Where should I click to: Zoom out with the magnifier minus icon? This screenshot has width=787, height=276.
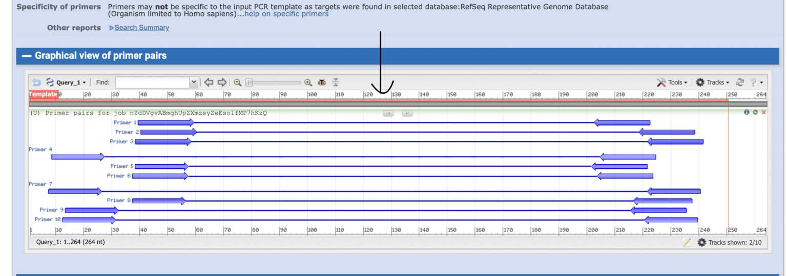tap(238, 82)
